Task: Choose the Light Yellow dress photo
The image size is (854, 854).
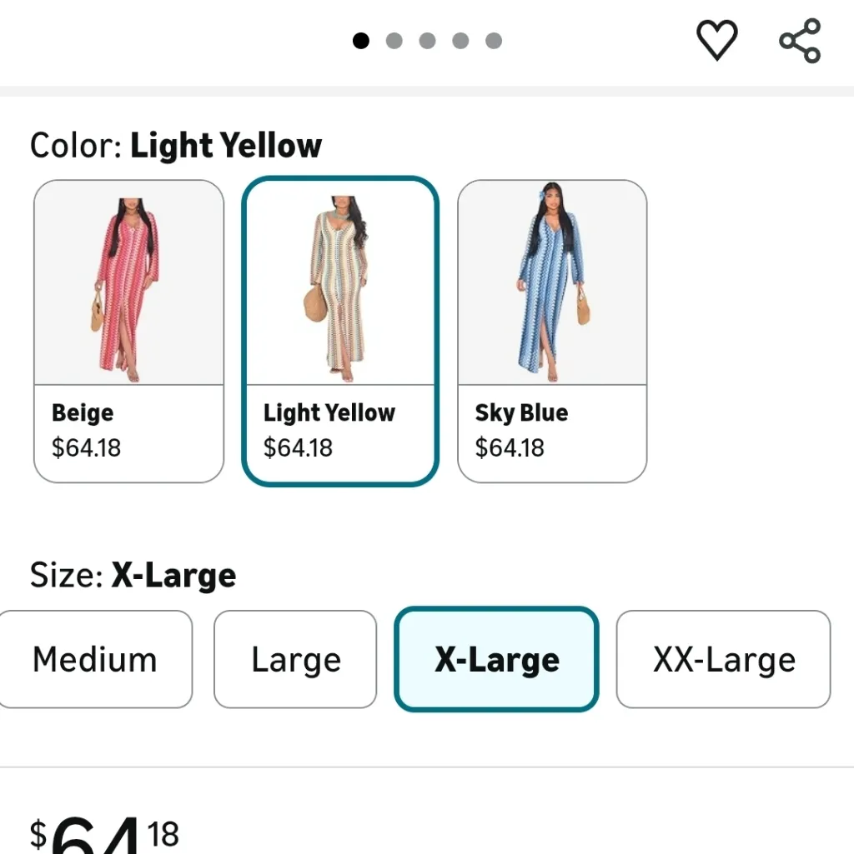Action: (x=339, y=283)
